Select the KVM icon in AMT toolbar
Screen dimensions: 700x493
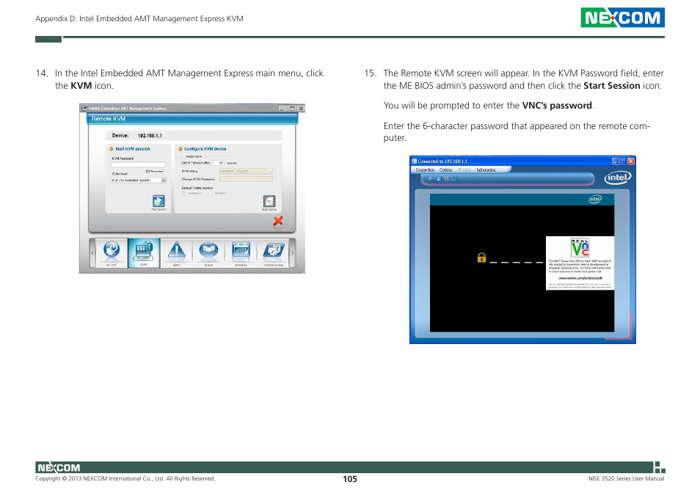[144, 252]
